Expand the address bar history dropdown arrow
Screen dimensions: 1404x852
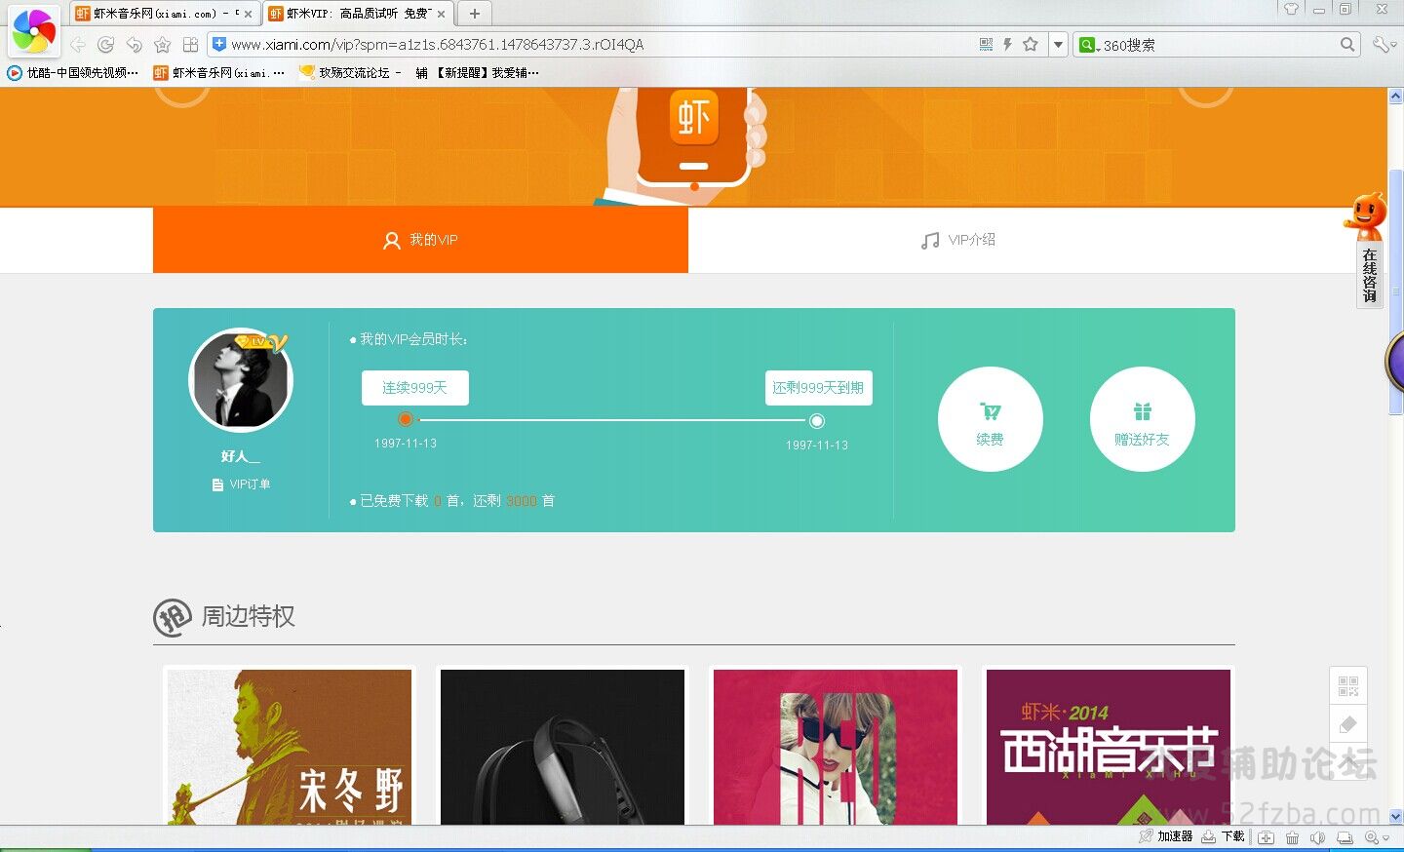pyautogui.click(x=1058, y=44)
